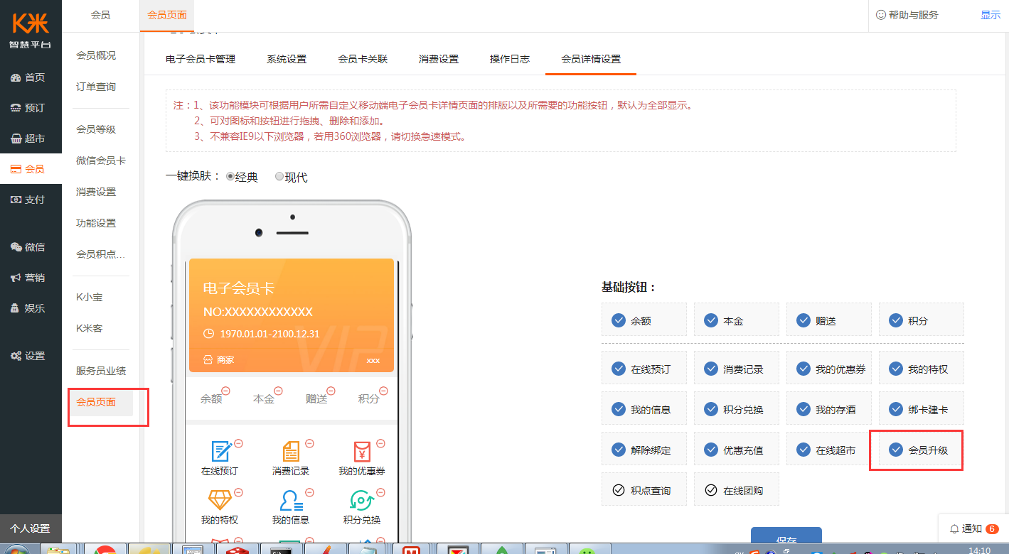Select the 现代 skin radio button
The width and height of the screenshot is (1009, 554).
pos(279,176)
